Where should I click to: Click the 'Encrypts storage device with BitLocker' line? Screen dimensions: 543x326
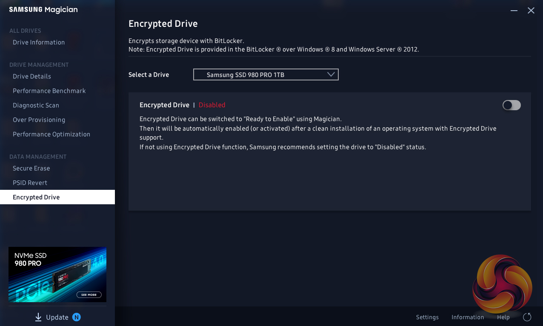[x=186, y=41]
